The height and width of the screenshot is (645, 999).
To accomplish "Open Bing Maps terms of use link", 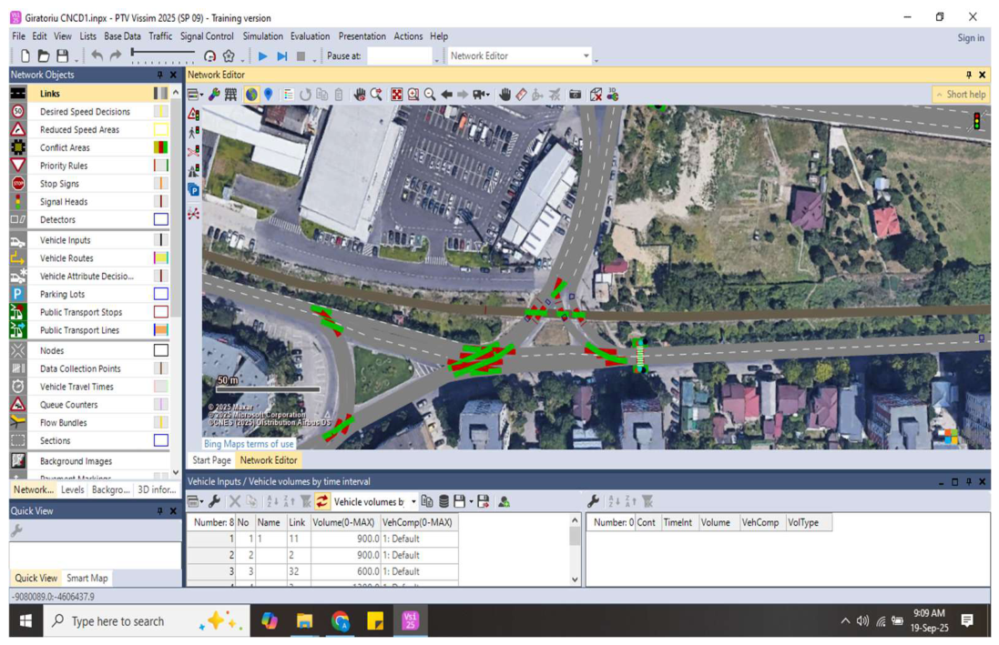I will tap(249, 444).
